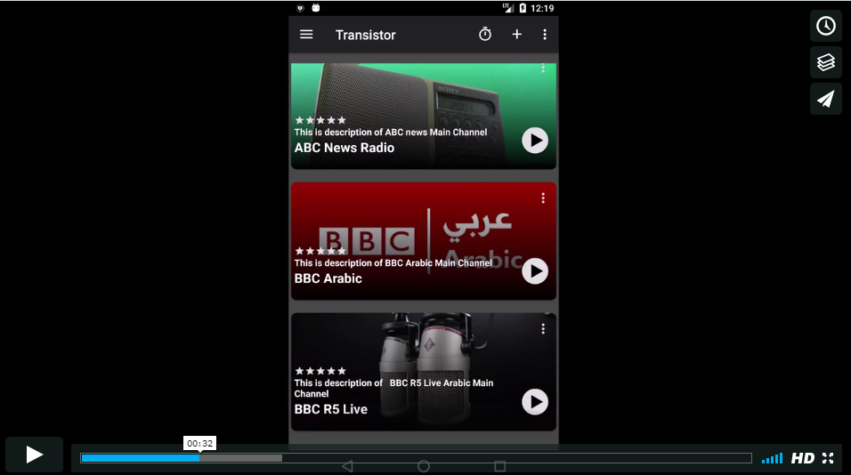Click the Android debug notification icon
Image resolution: width=851 pixels, height=475 pixels.
point(316,8)
